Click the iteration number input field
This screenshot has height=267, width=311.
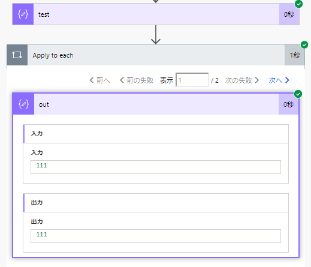coord(192,80)
